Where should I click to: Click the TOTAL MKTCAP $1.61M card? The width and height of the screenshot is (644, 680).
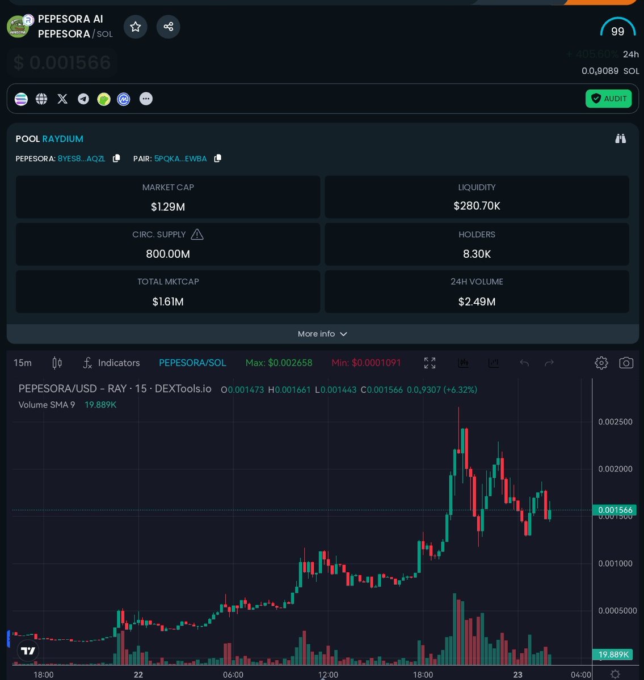tap(168, 291)
